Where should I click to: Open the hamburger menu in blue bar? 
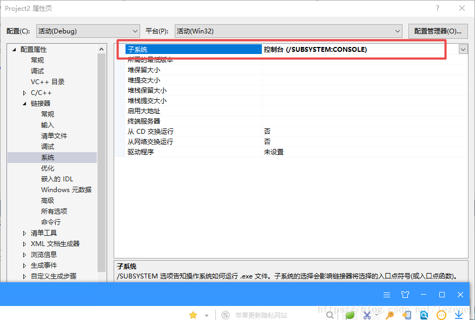pyautogui.click(x=387, y=295)
